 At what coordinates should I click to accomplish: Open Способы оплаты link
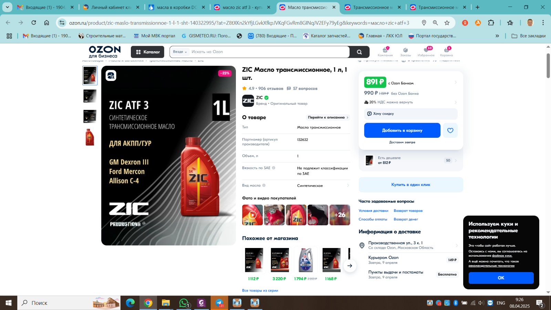[x=373, y=219]
